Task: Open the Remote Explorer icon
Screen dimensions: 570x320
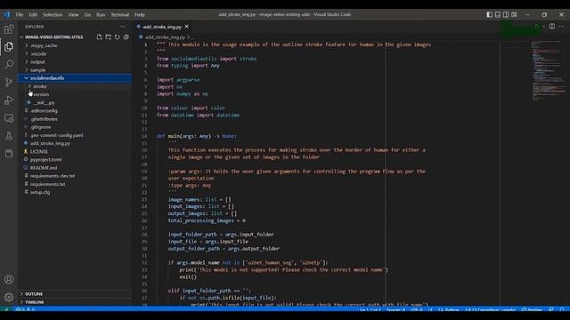Action: tap(9, 118)
